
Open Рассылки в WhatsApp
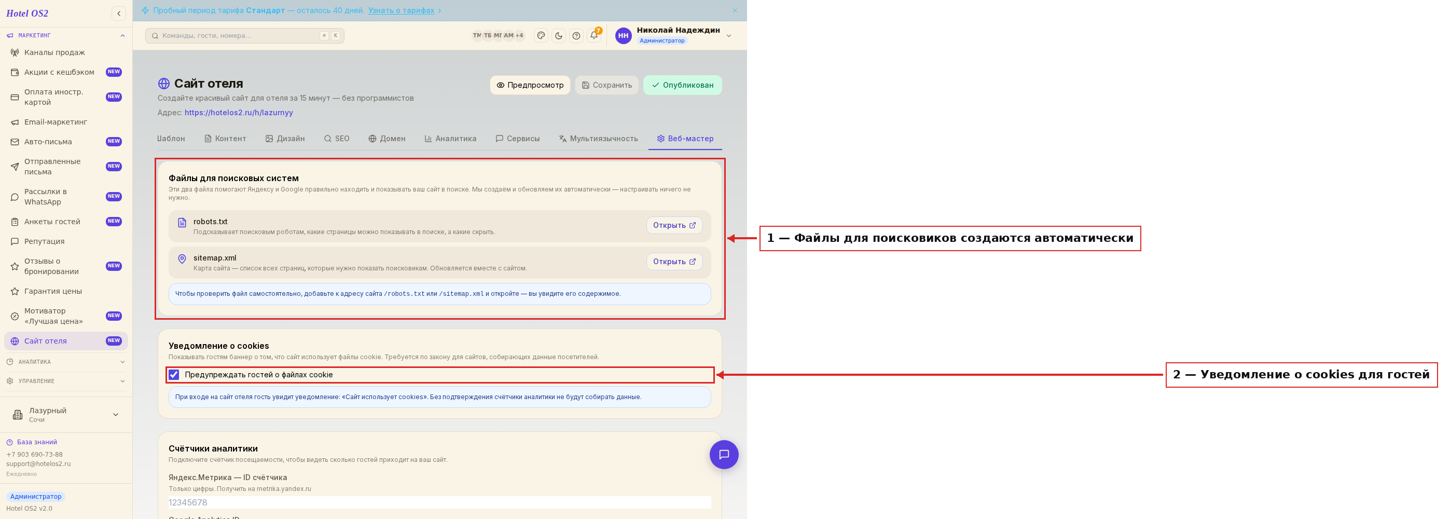pos(66,197)
